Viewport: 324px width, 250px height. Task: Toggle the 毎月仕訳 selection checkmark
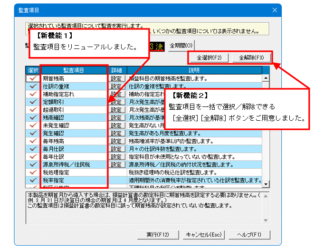[33, 149]
